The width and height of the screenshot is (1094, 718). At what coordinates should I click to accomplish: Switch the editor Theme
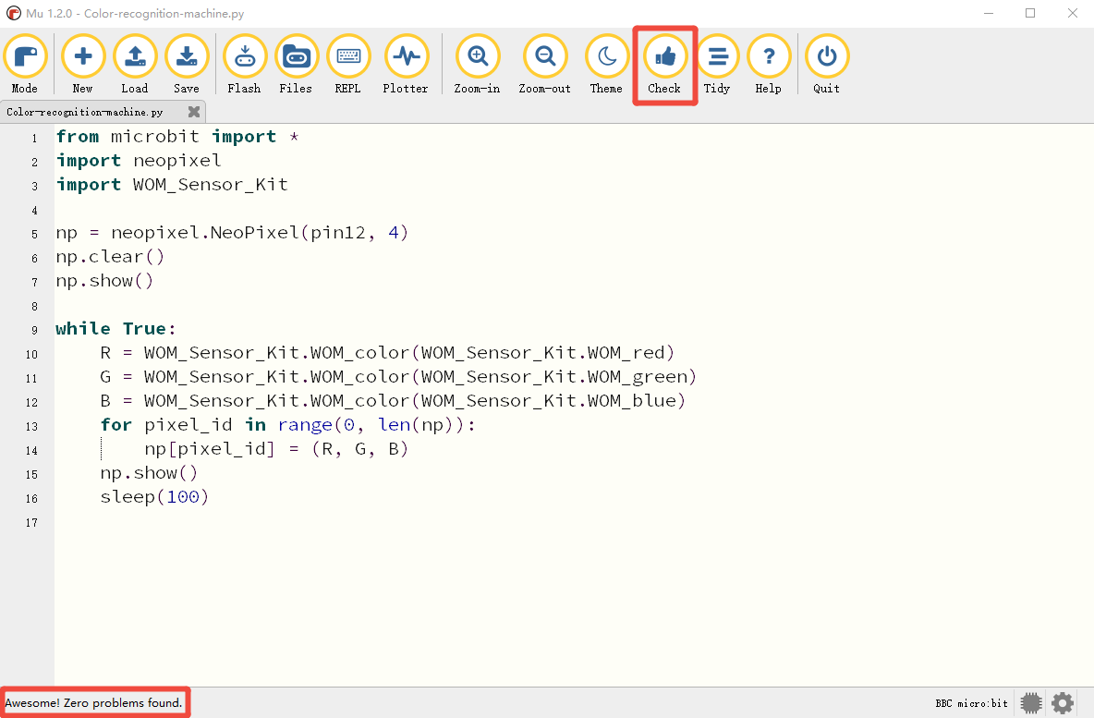pos(606,64)
